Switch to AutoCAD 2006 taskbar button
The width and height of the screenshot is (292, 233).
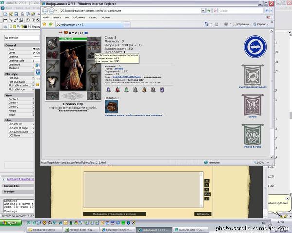click(x=190, y=230)
